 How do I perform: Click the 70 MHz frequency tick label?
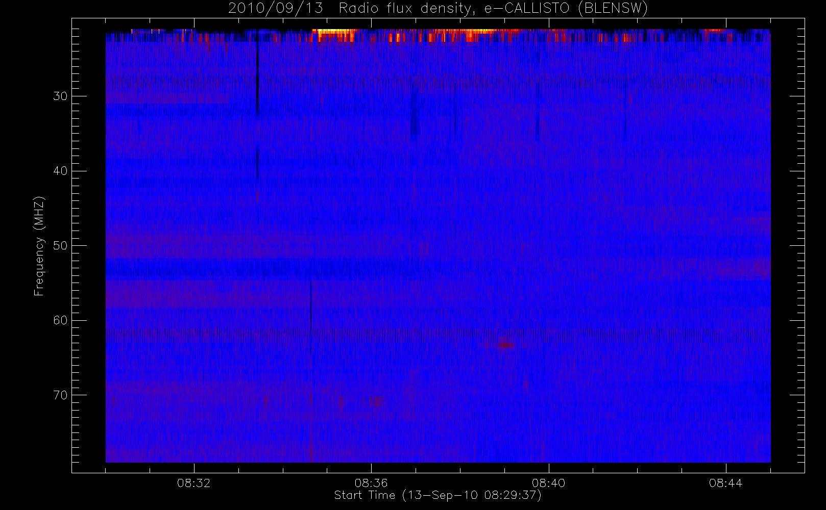[x=60, y=395]
